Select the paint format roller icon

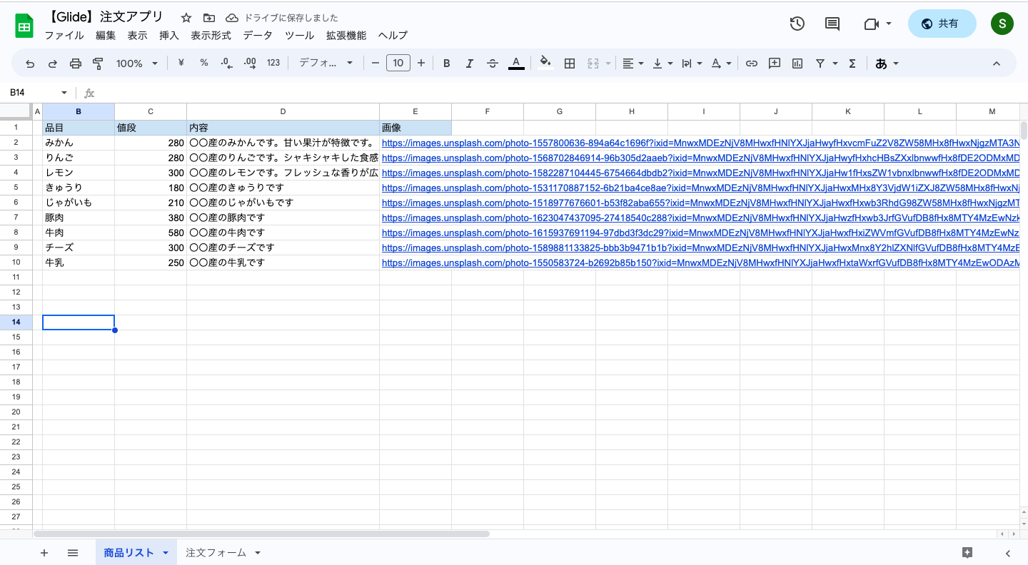pos(99,63)
